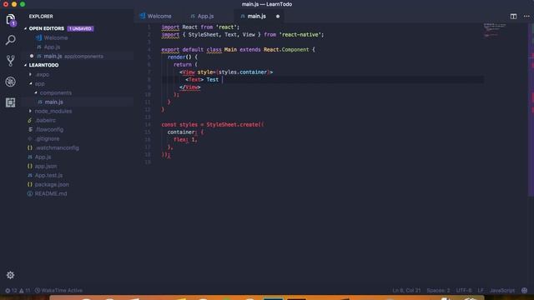This screenshot has height=300, width=534.
Task: Open App.js in Open Editors list
Action: 52,47
